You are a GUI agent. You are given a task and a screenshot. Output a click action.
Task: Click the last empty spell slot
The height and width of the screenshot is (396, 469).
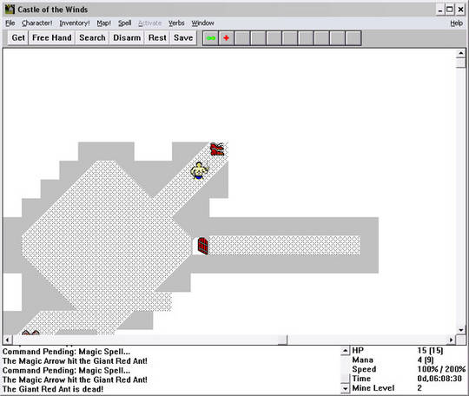(x=353, y=38)
